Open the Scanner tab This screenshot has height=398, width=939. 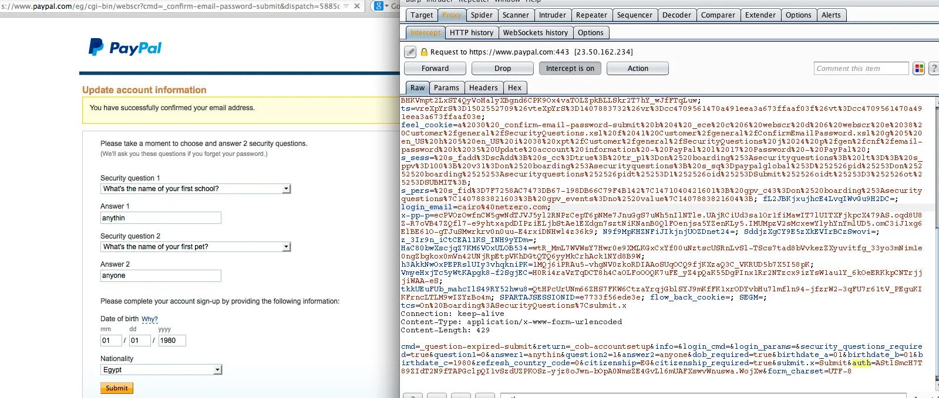(x=516, y=15)
